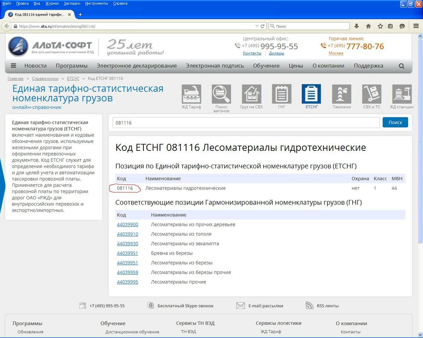Open the ГНГ reference icon
The image size is (423, 338).
pyautogui.click(x=282, y=94)
